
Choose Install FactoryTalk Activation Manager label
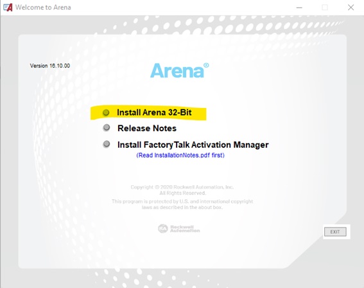point(193,145)
